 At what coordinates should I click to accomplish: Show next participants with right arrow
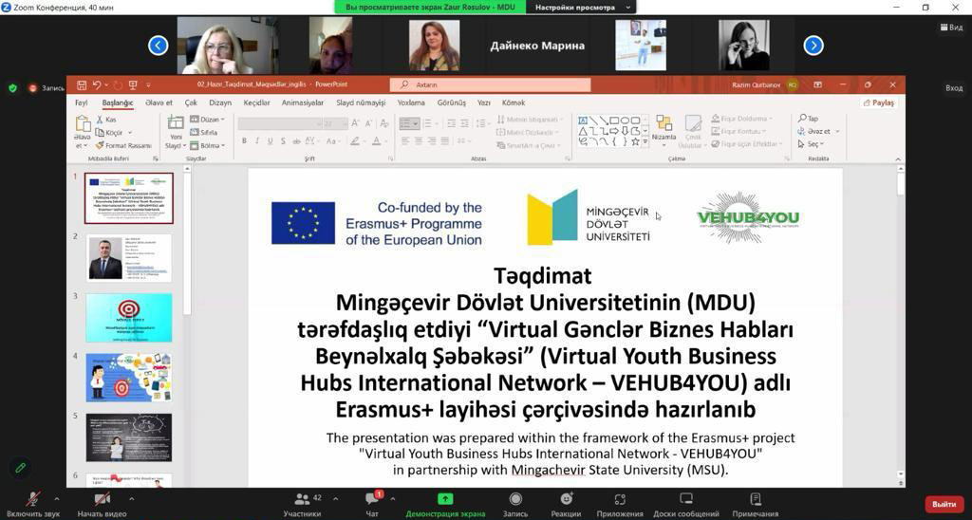813,46
